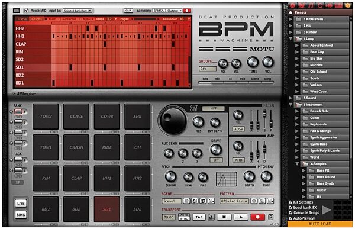Viewport: 355px width, 229px height.
Task: Switch to the Tracks tab
Action: 22,19
